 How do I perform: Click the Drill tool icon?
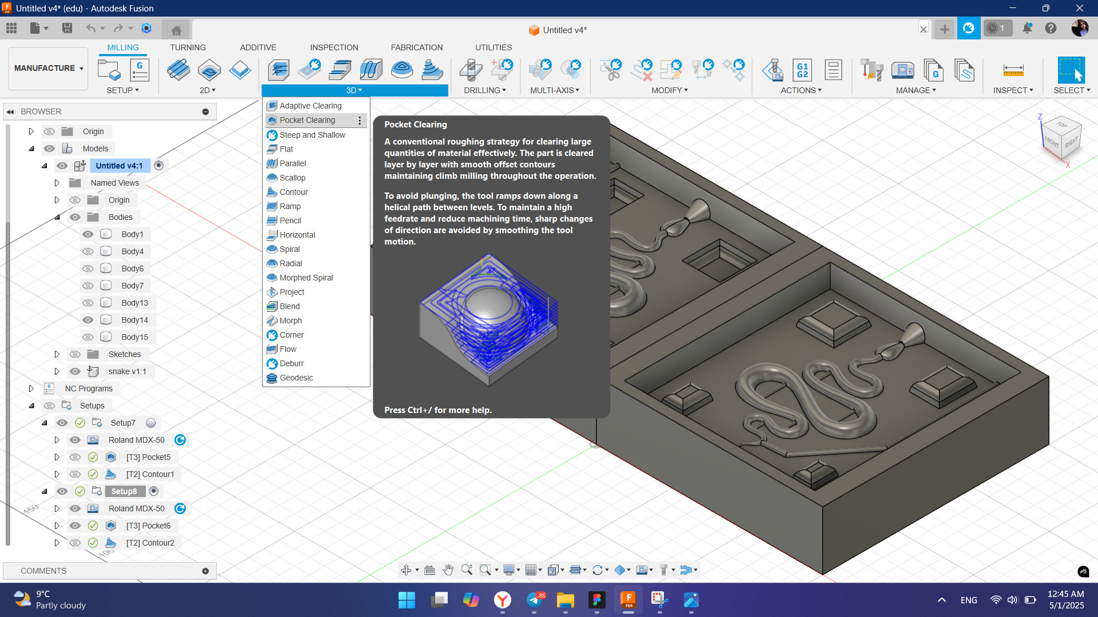[471, 70]
